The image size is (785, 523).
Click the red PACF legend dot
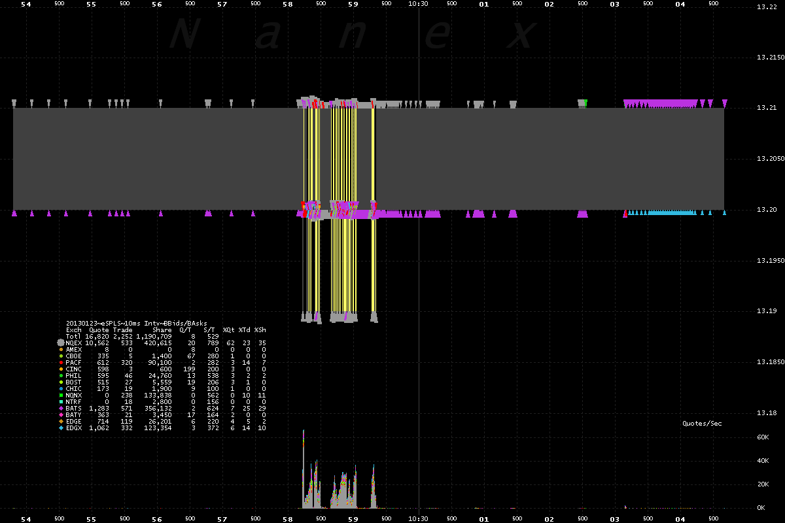click(x=61, y=362)
